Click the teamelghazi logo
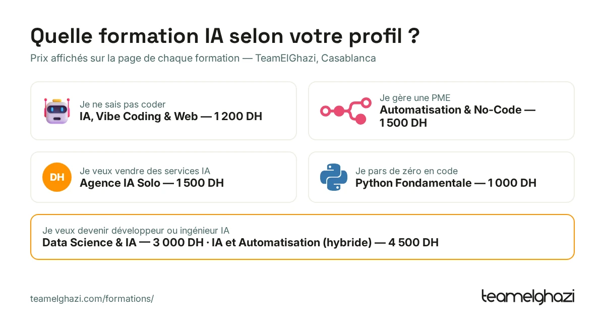 (x=528, y=297)
